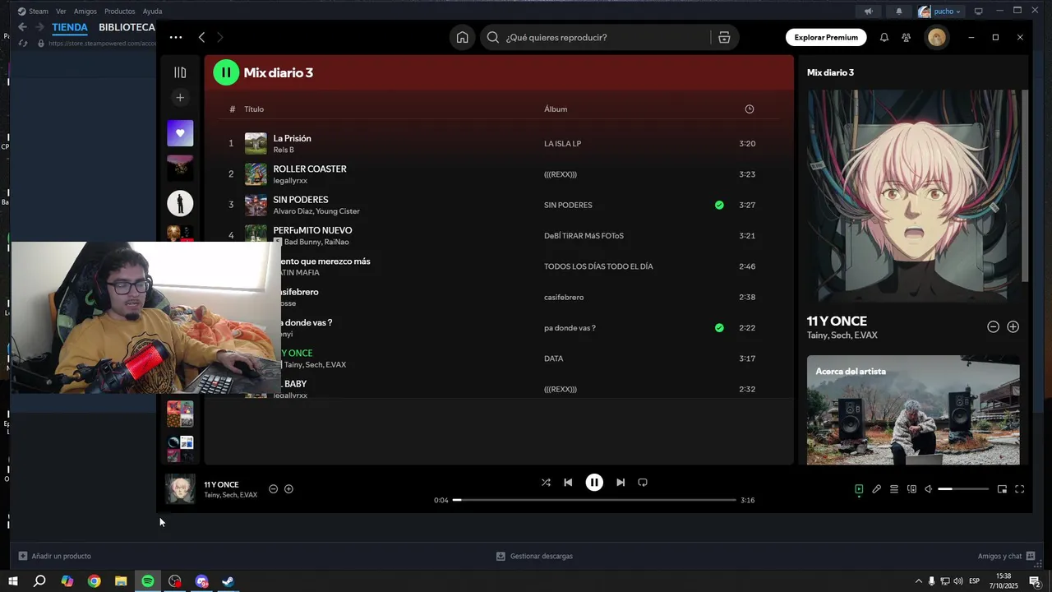Skip to previous track
1052x592 pixels.
[x=568, y=483]
